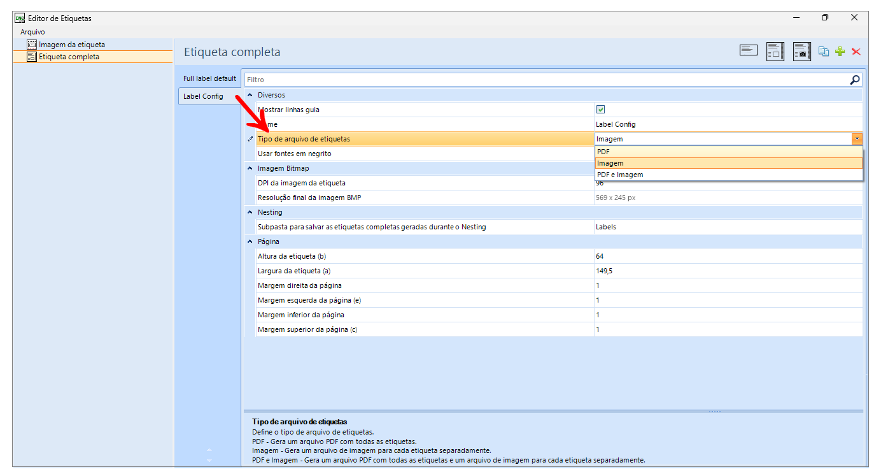Collapse the Nesting section
The image size is (881, 474).
250,212
